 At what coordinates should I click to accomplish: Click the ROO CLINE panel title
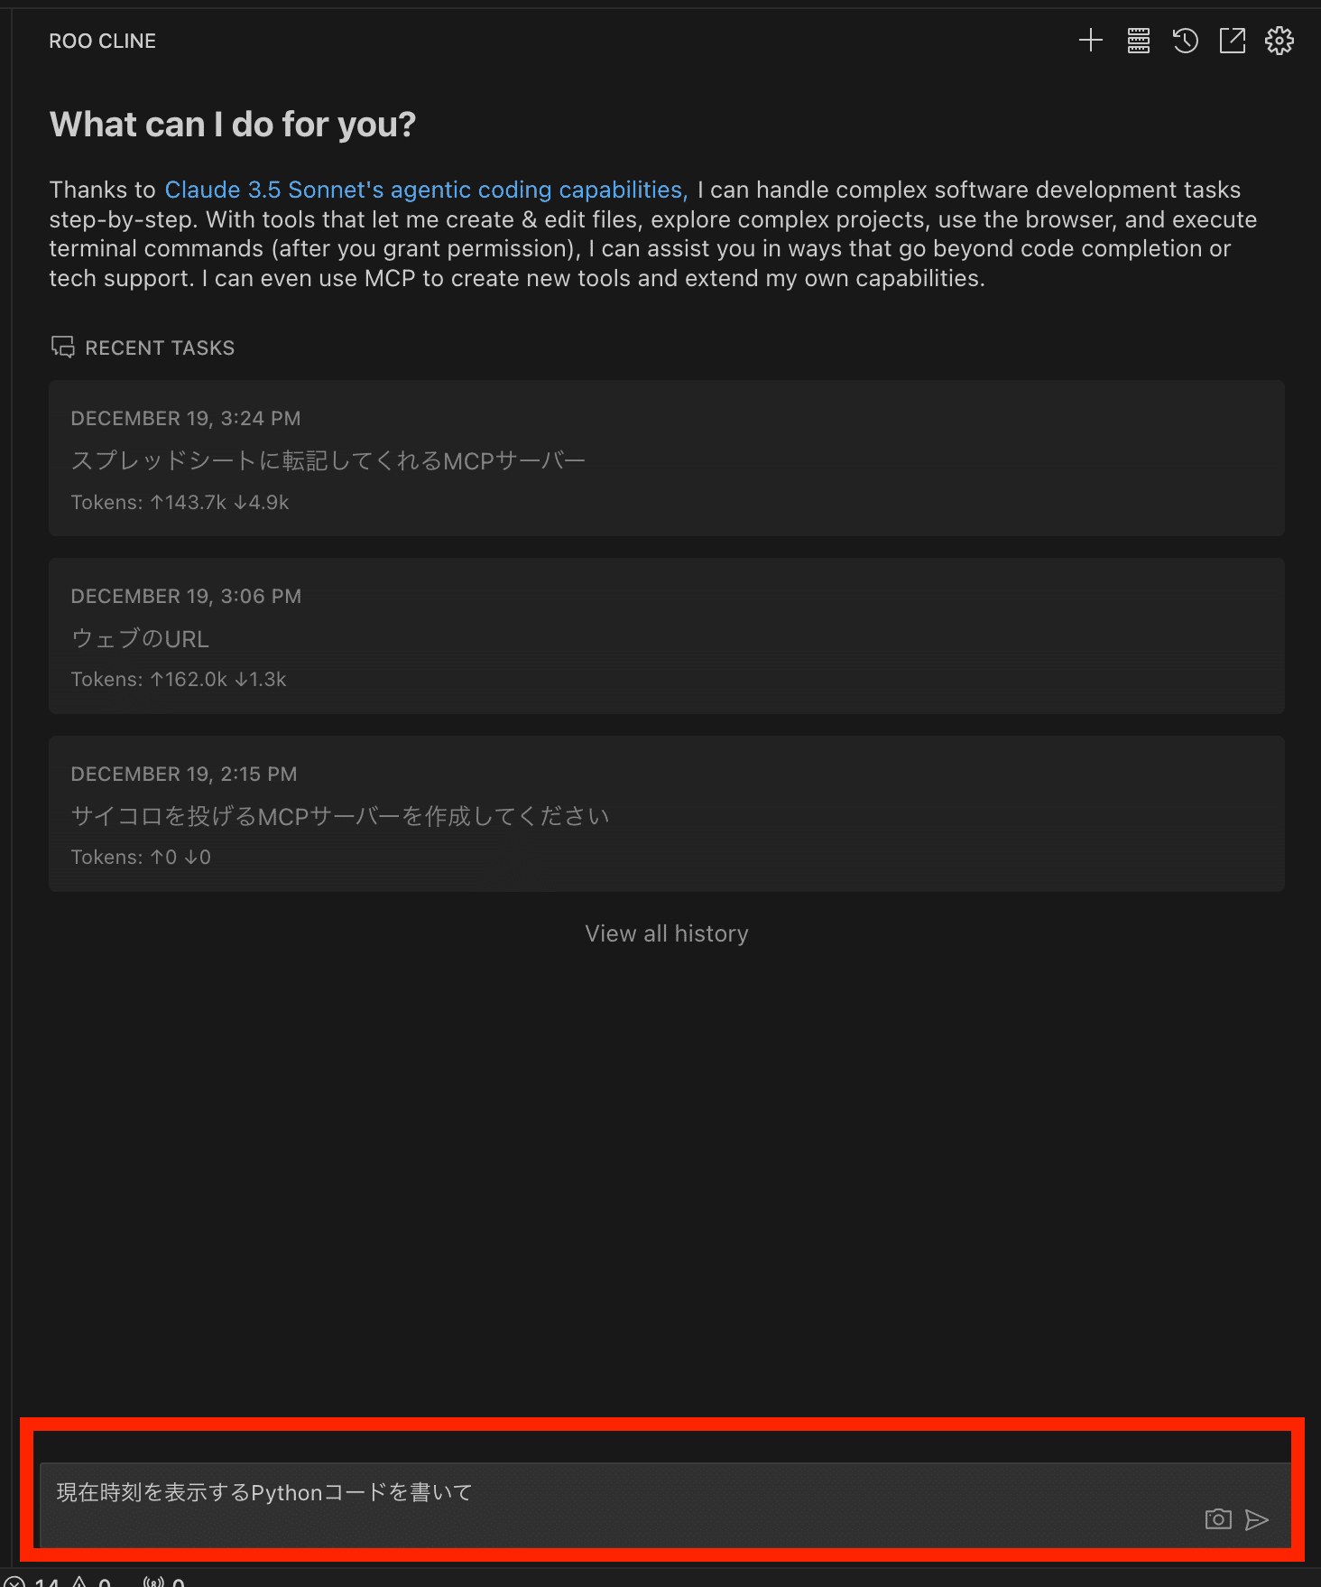103,41
